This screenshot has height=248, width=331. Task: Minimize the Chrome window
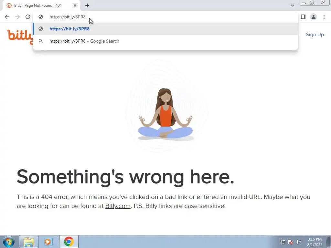coord(304,3)
